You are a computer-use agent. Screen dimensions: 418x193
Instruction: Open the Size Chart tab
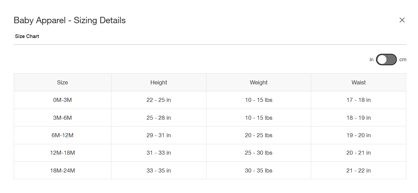point(27,36)
